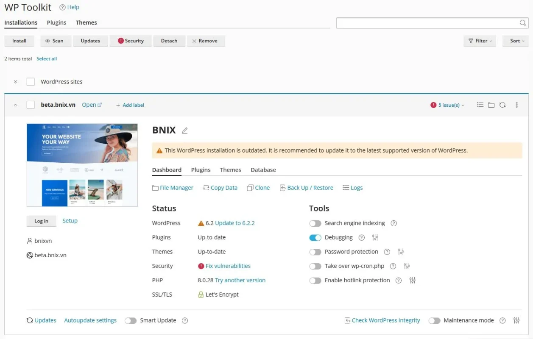Open the kebab menu on the beta.bnix.vn card

coord(516,105)
